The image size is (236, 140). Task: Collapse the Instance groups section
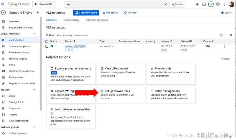[x=34, y=127]
